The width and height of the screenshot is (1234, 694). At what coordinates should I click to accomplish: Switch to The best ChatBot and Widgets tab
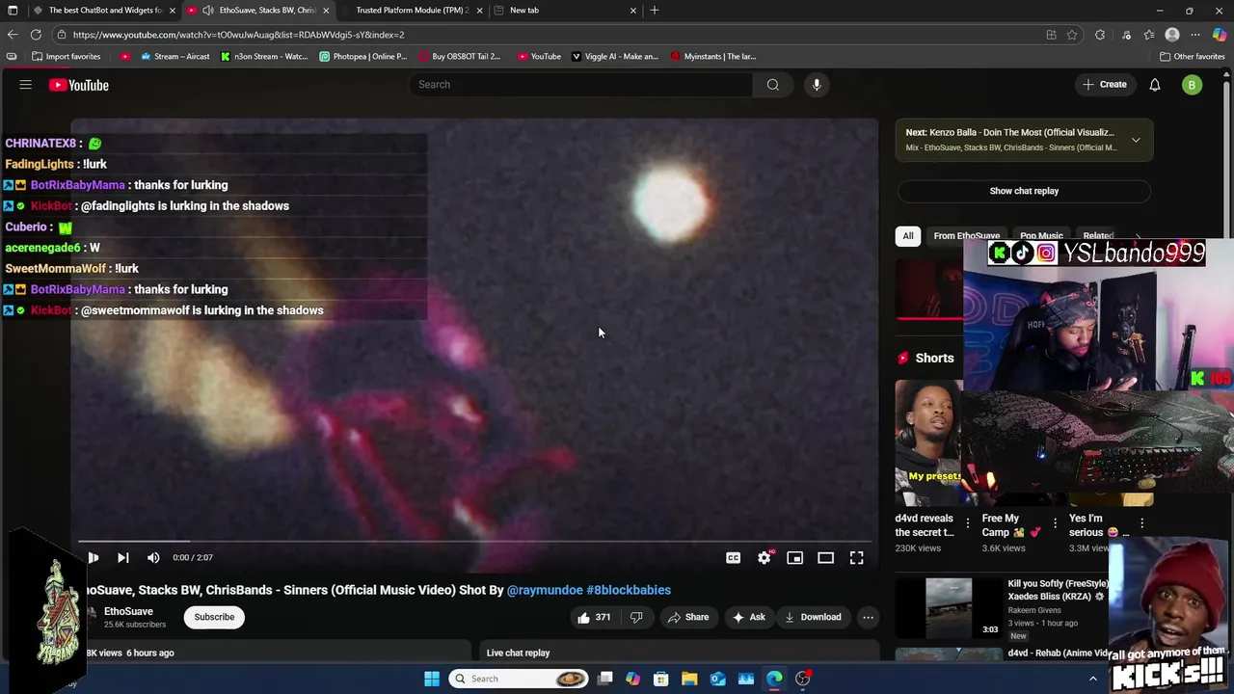[x=105, y=10]
